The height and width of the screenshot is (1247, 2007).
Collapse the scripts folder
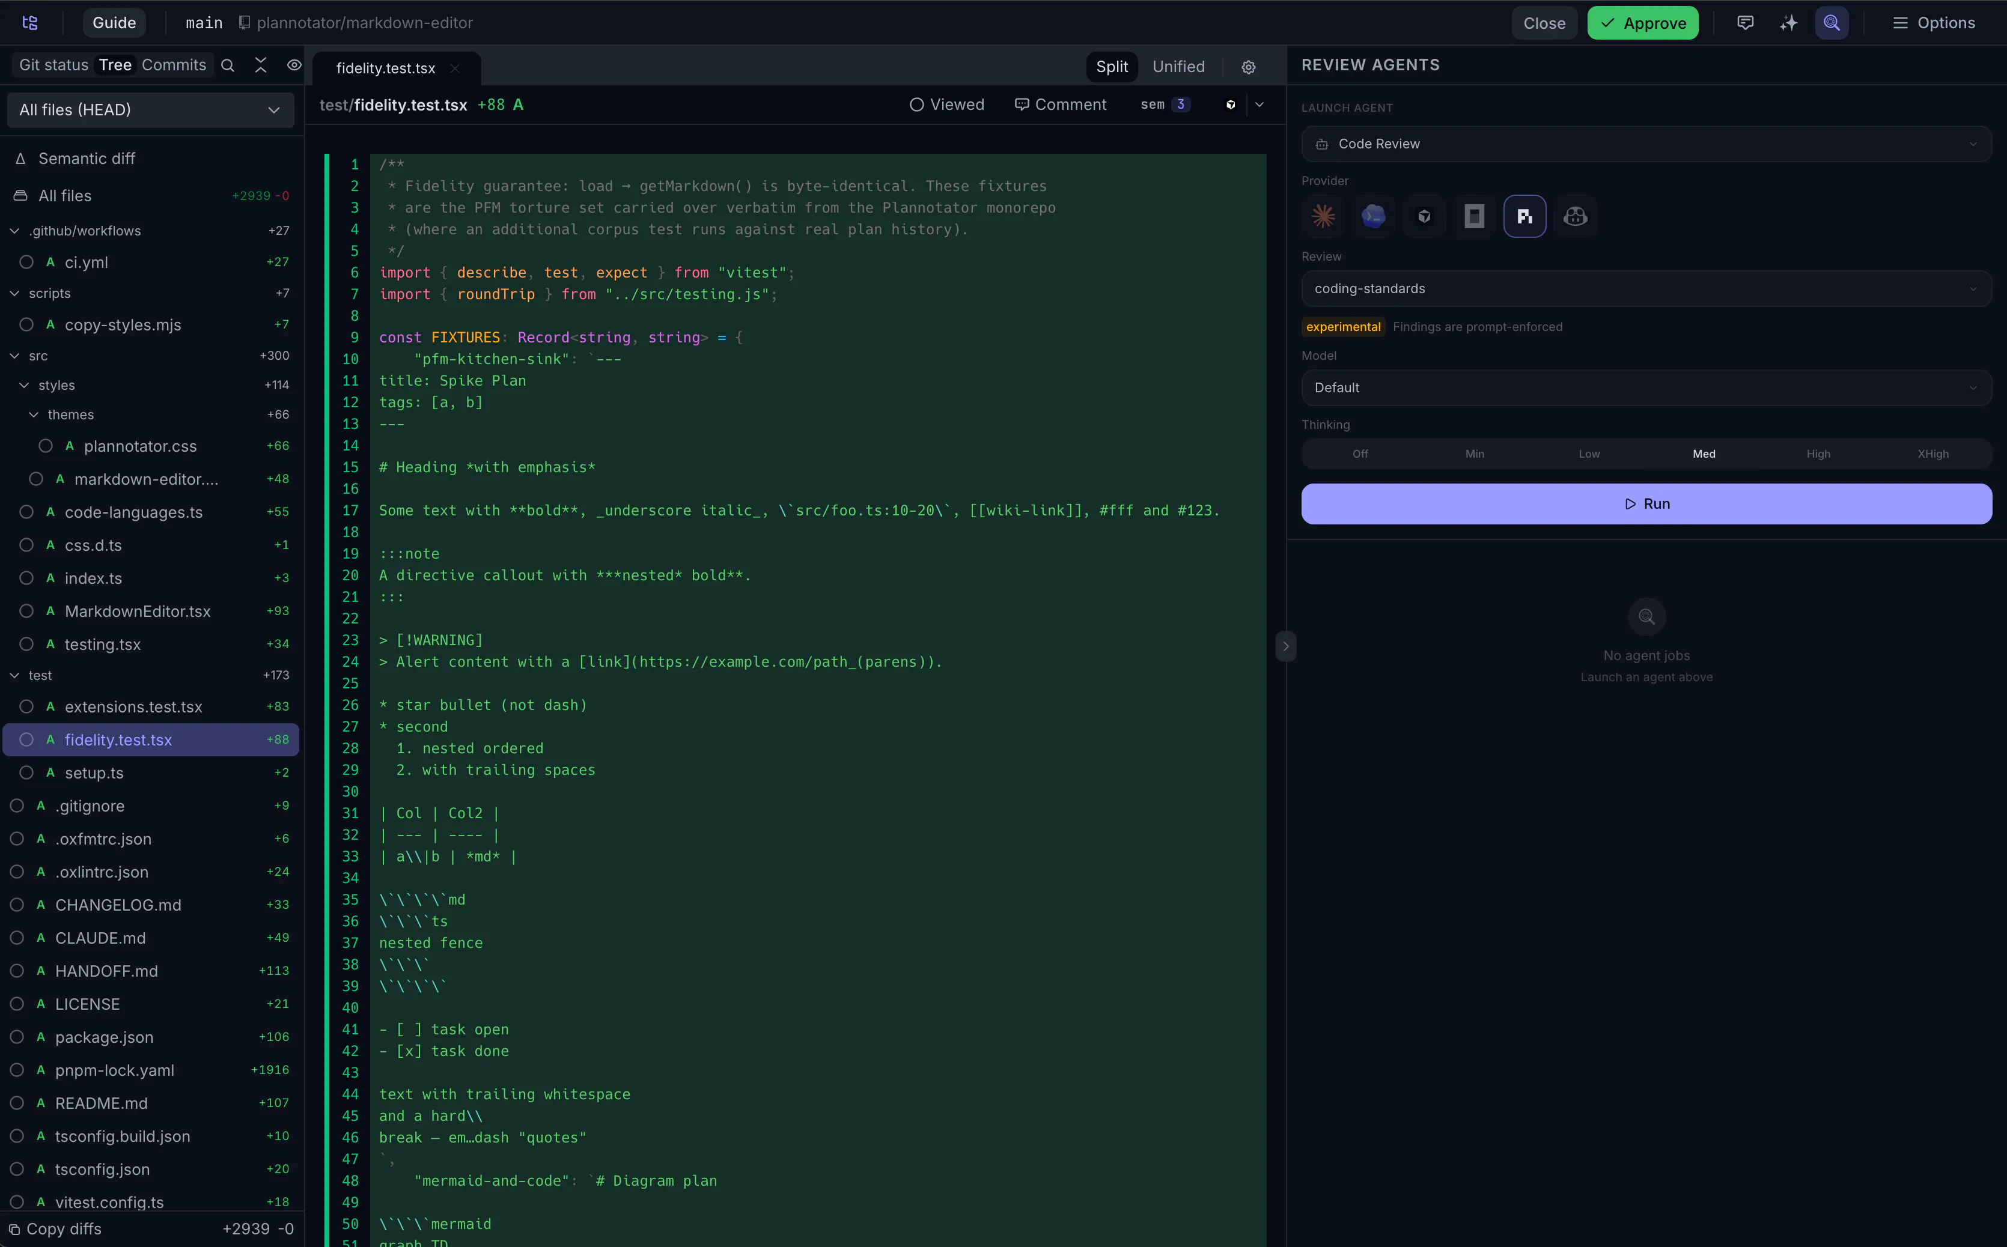(x=14, y=294)
